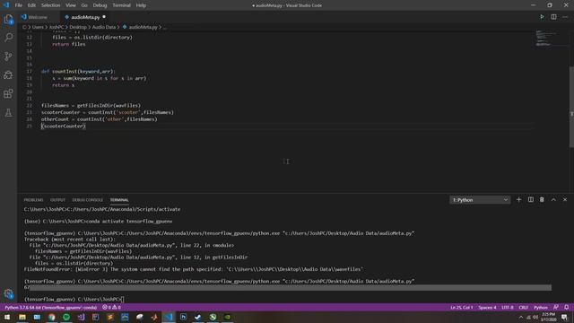Close the terminal panel
574x323 pixels.
[x=565, y=199]
